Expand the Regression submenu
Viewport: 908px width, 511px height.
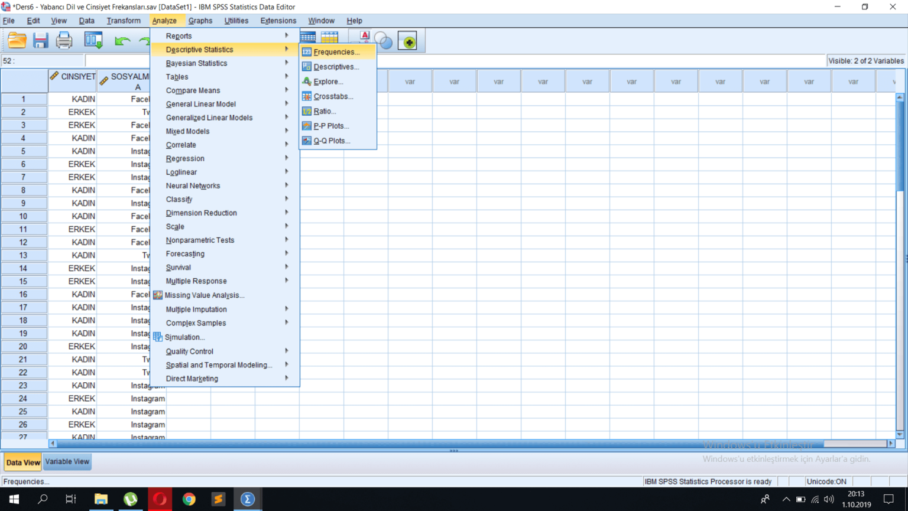pyautogui.click(x=185, y=158)
